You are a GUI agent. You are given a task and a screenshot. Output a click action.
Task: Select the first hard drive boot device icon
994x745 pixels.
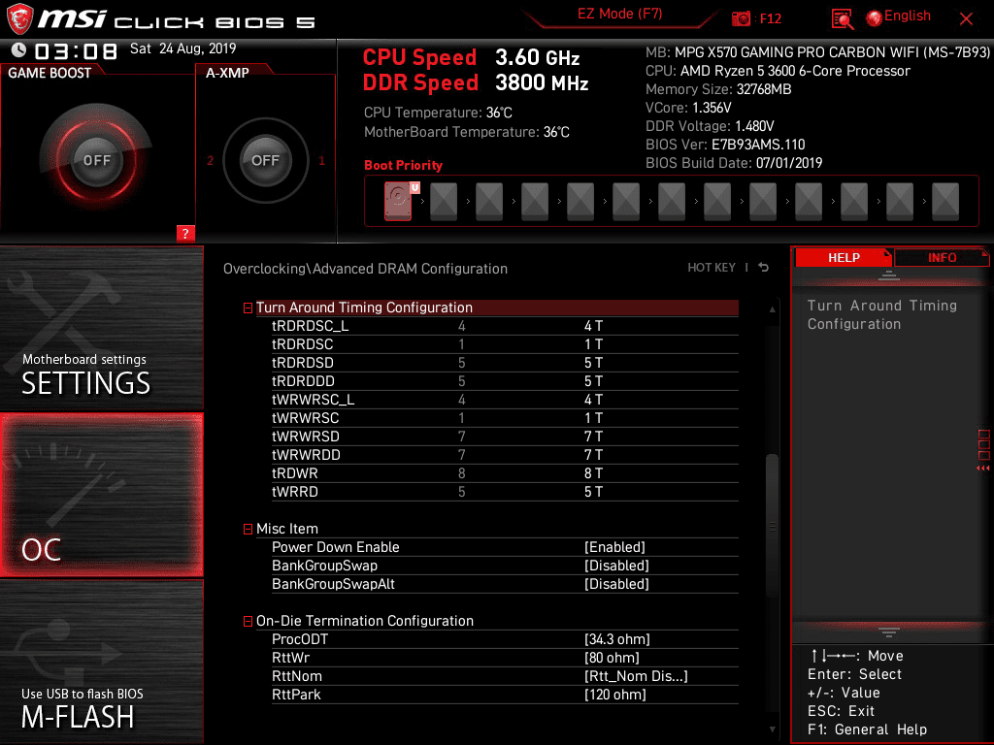[398, 201]
